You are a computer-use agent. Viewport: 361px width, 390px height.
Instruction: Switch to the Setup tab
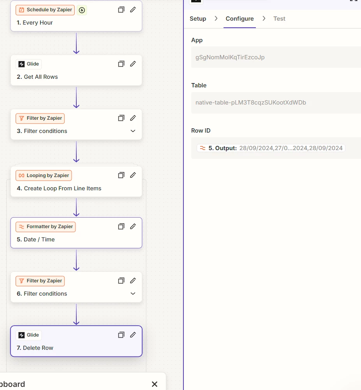[x=198, y=19]
